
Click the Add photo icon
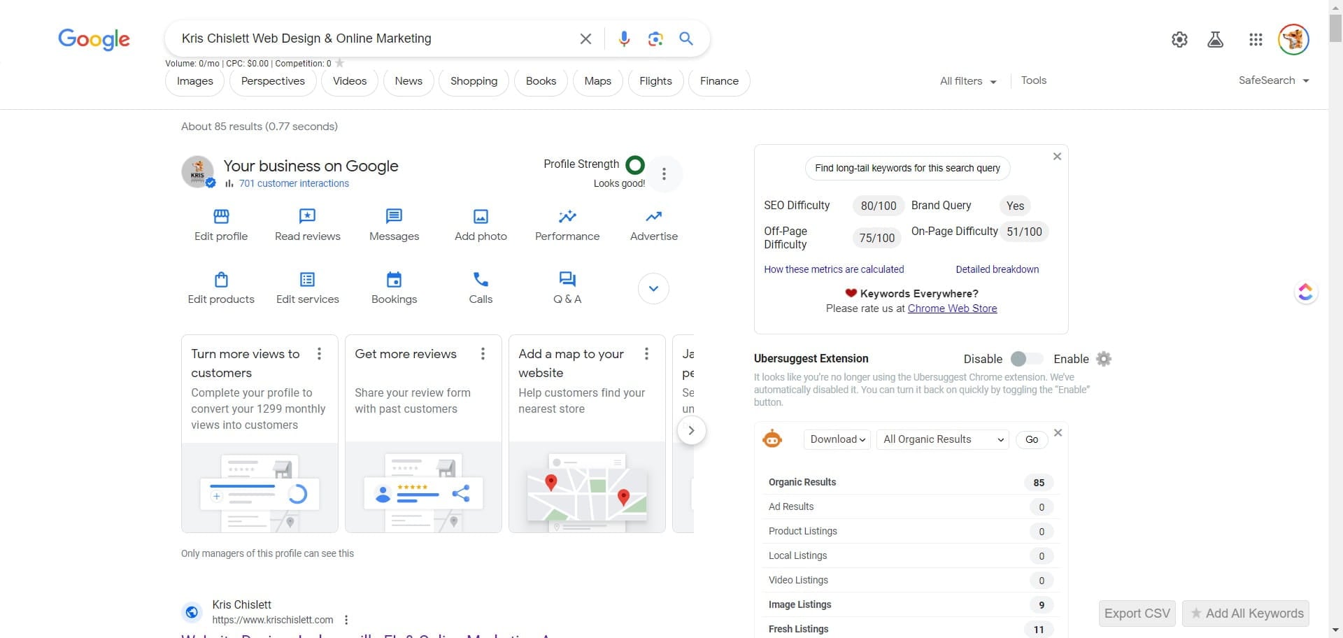[481, 216]
